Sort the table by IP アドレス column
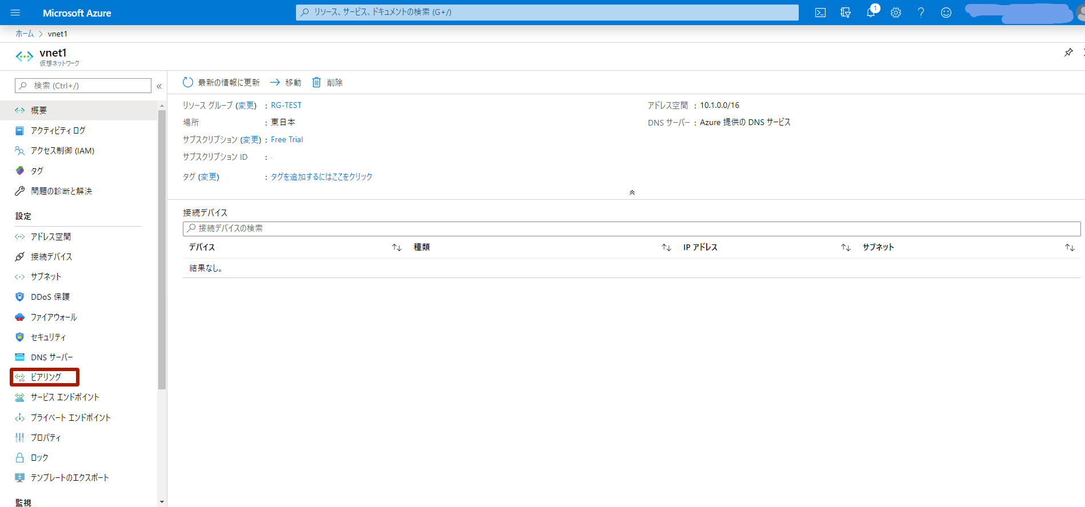The image size is (1085, 507). [846, 247]
